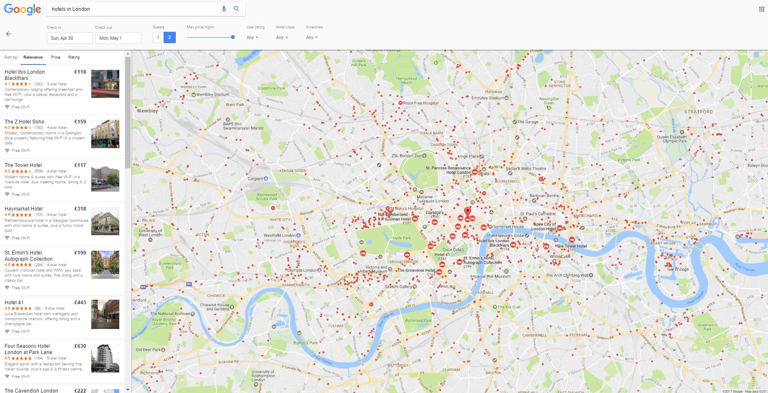This screenshot has width=768, height=393.
Task: Sort results by Rating
Action: [74, 57]
